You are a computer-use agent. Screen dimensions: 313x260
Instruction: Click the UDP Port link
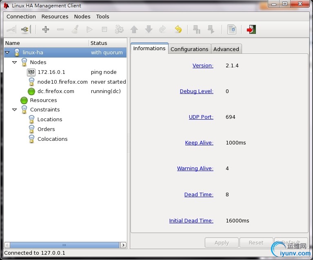tap(201, 117)
